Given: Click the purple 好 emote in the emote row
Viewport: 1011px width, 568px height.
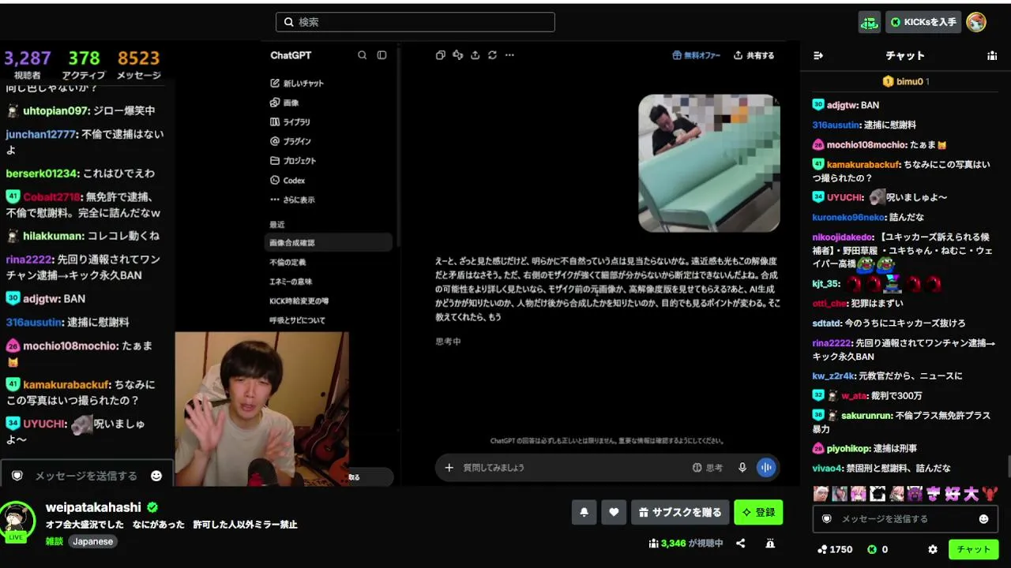Looking at the screenshot, I should pyautogui.click(x=953, y=494).
